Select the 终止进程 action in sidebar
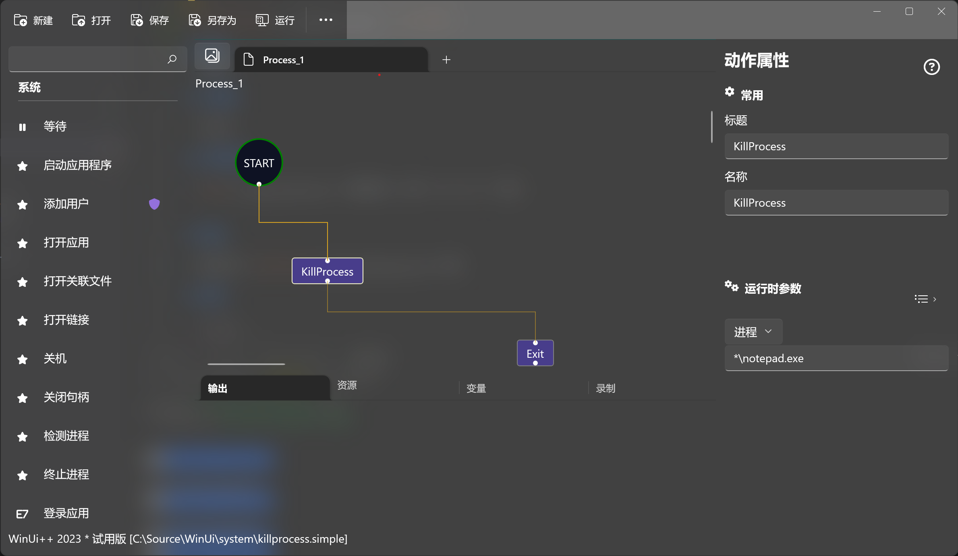Screen dimensions: 958x556 pos(66,475)
